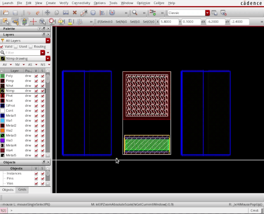This screenshot has width=264, height=214.
Task: Click the red X Delete icon
Action: [x=75, y=13]
